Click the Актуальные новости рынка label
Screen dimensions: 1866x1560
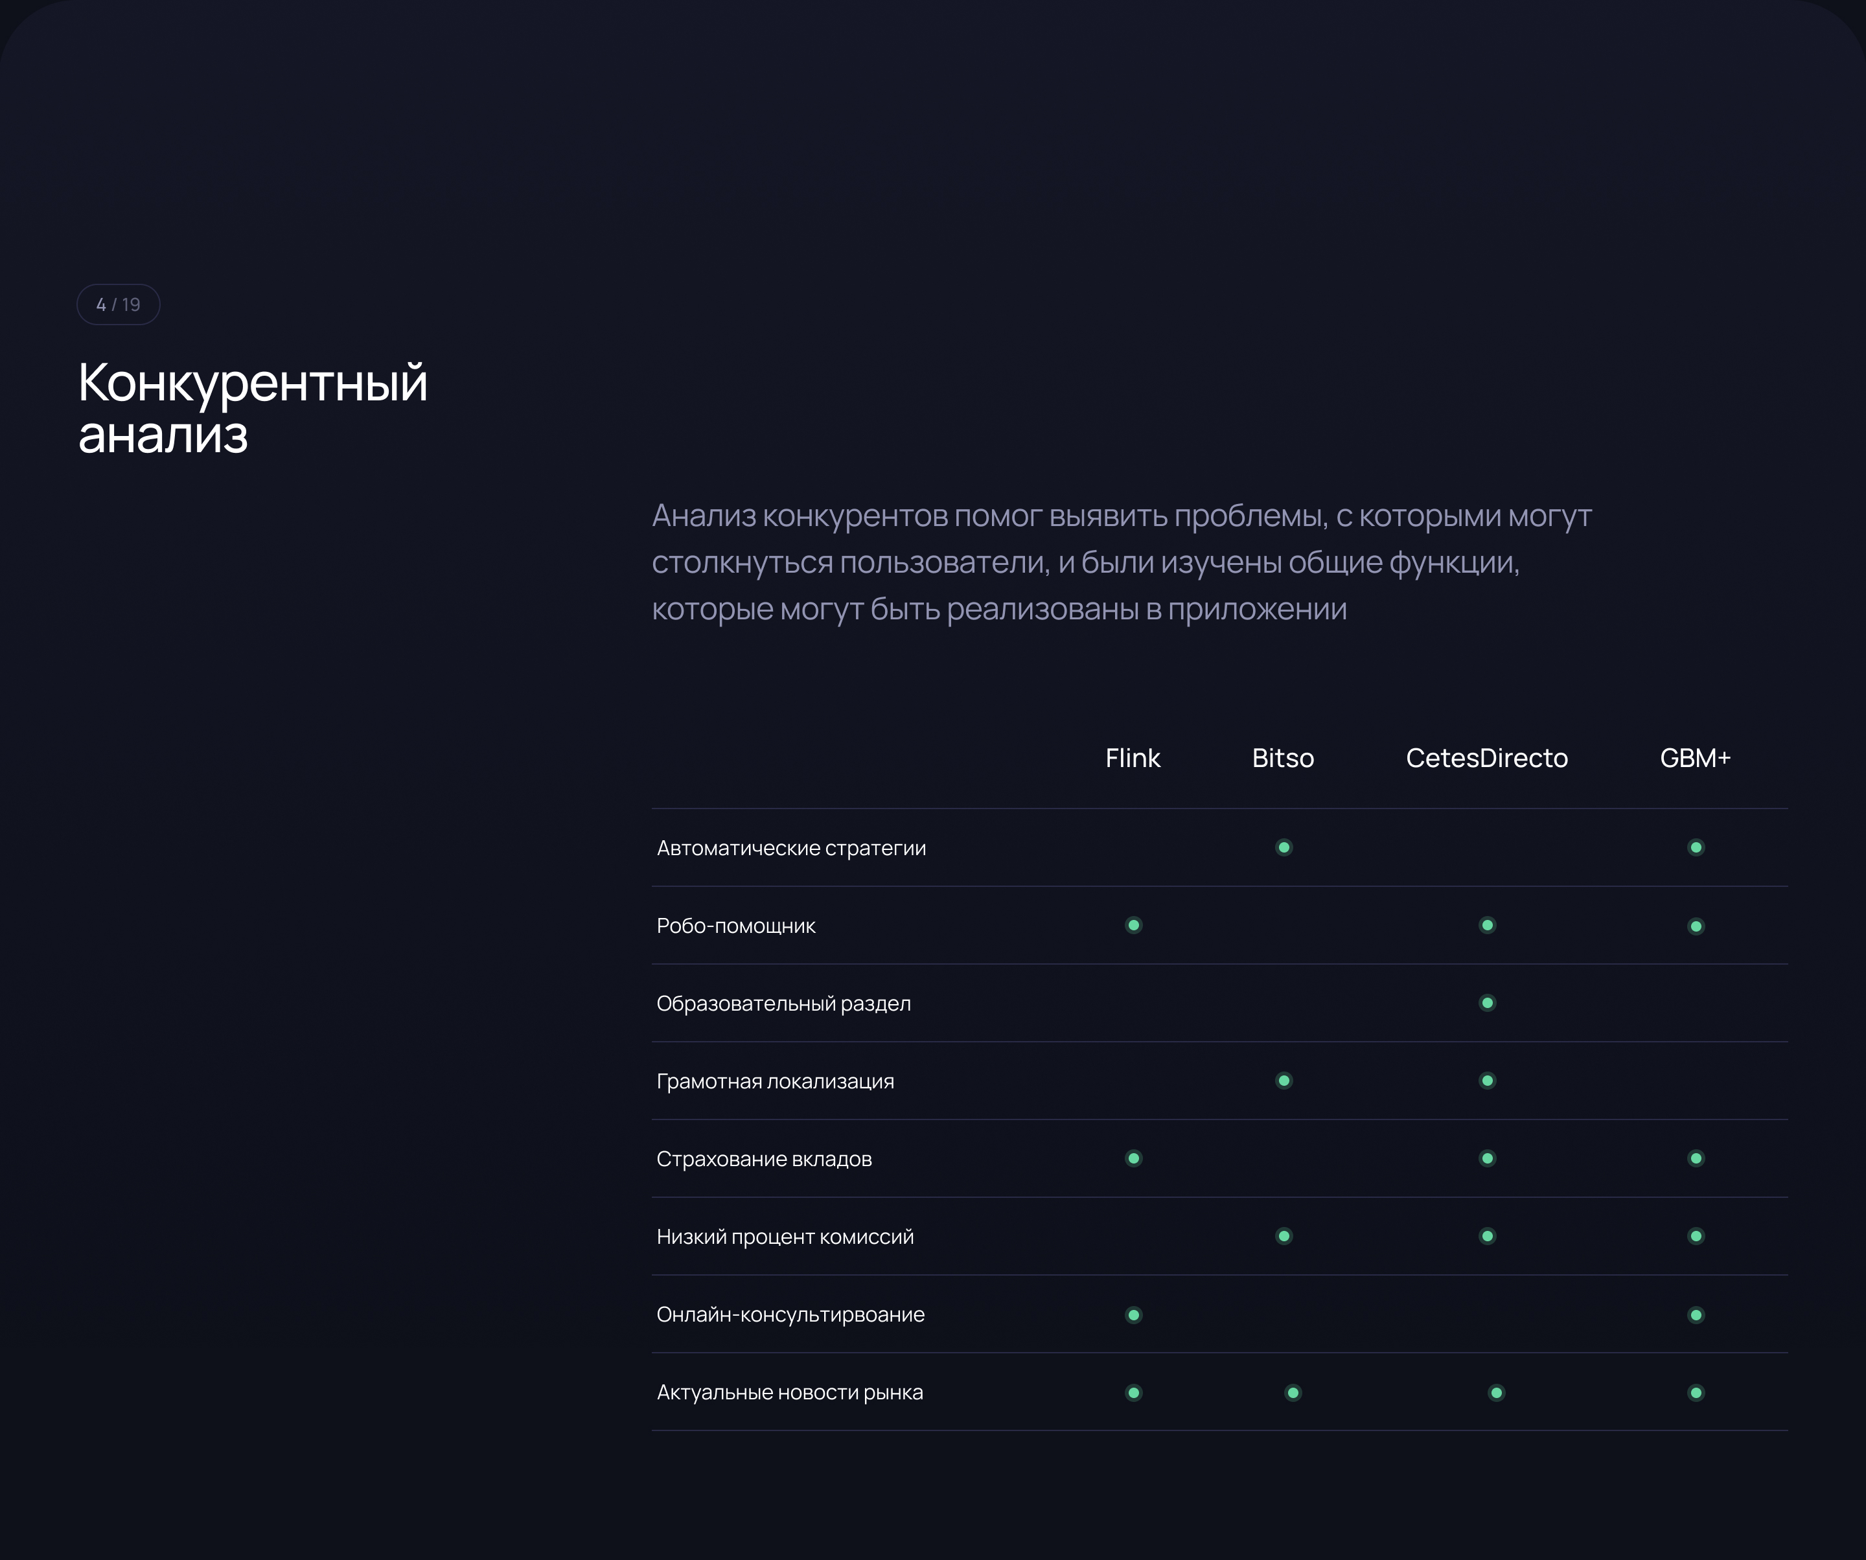pos(789,1393)
